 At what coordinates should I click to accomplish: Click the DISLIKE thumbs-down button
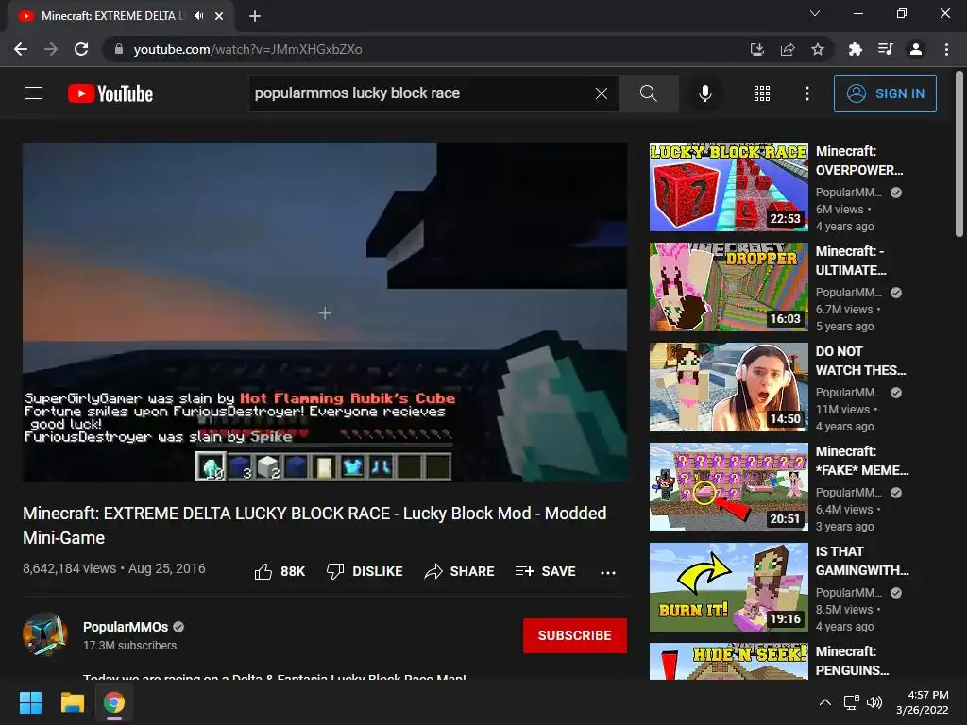(x=365, y=571)
